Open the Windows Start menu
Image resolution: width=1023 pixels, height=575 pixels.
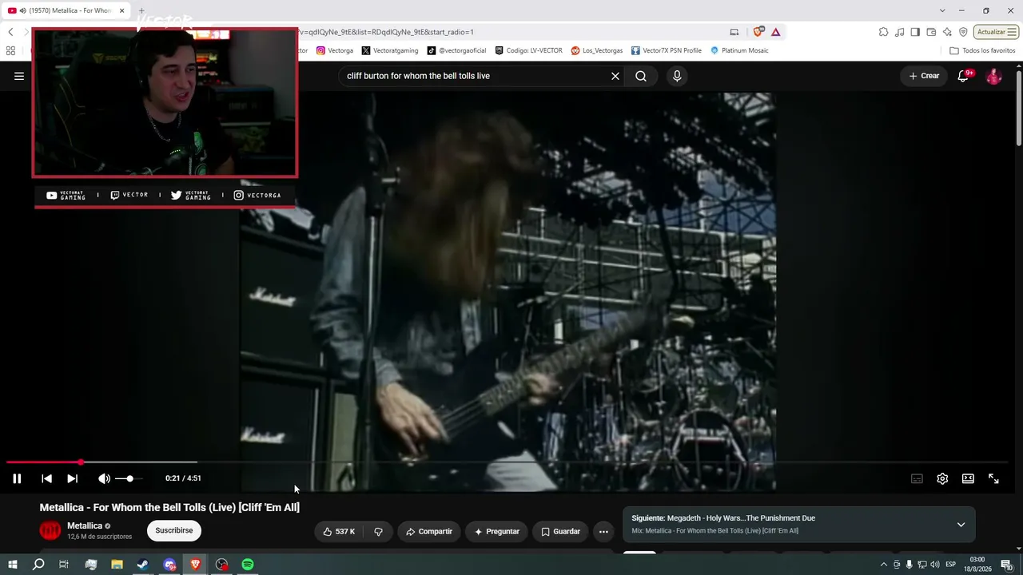click(12, 565)
